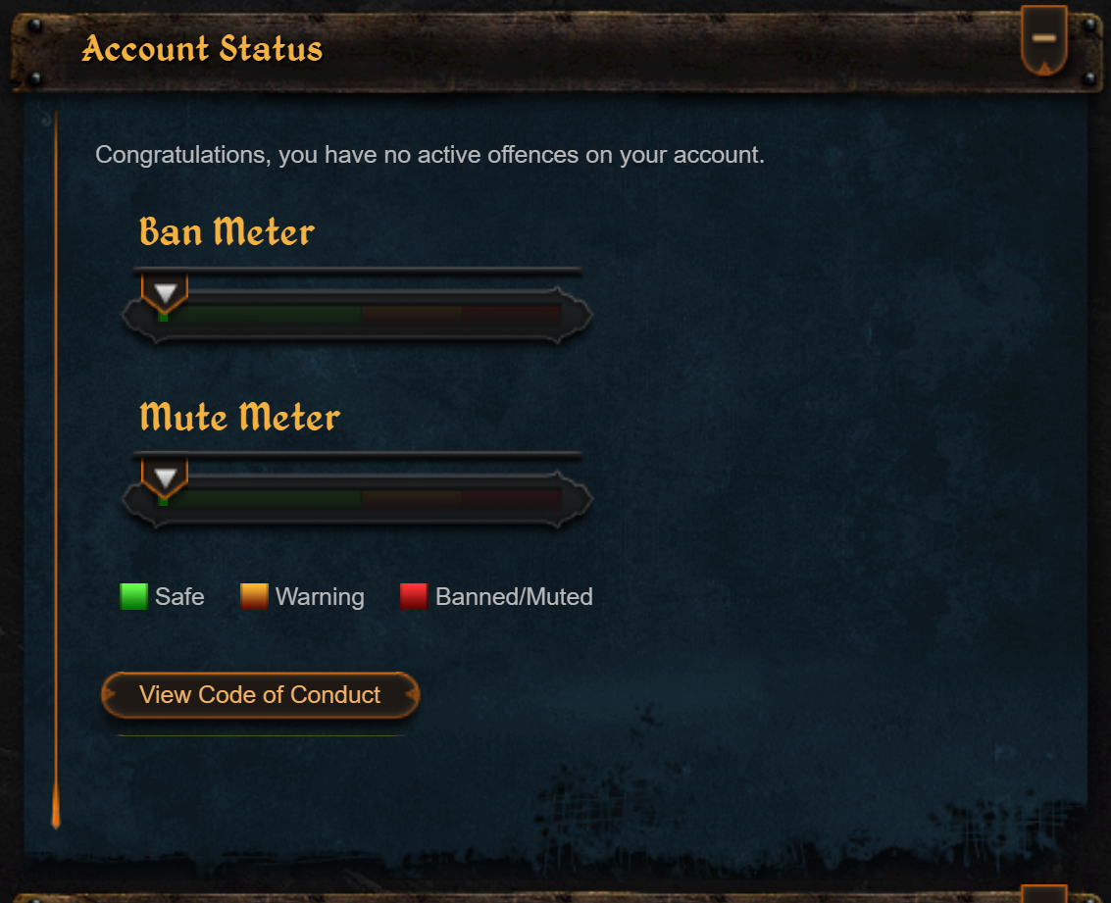Click the Safe legend label
1111x903 pixels.
click(x=179, y=596)
